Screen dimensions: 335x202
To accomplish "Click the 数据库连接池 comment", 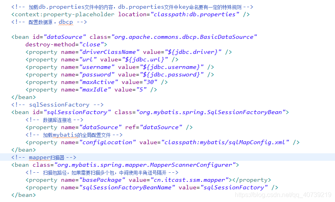I will coord(54,120).
